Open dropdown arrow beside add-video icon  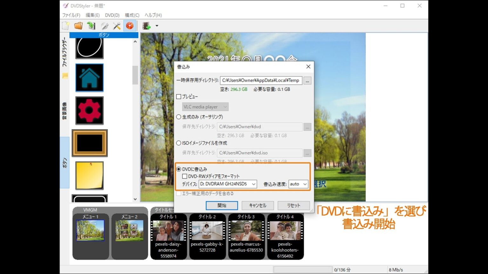[x=157, y=26]
